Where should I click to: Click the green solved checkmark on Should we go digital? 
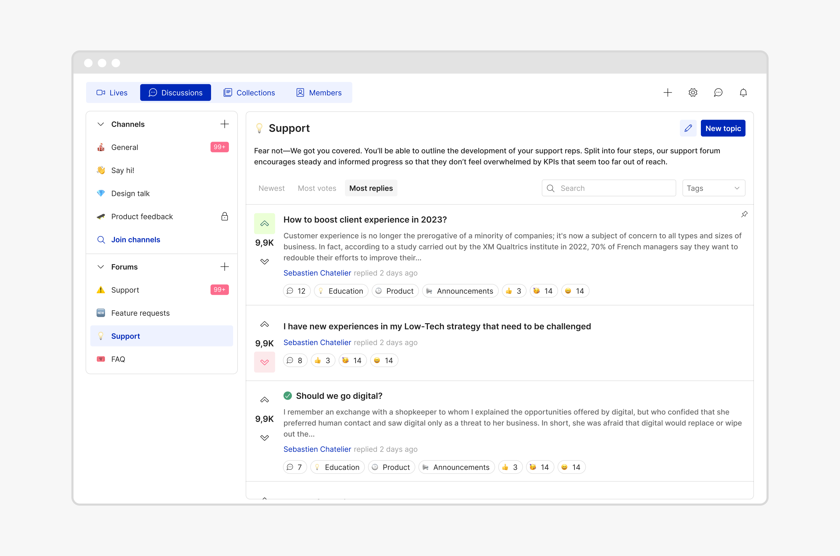[x=287, y=396]
